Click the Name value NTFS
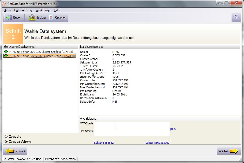244x163 pixels. click(116, 52)
